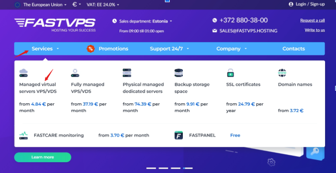Click the 3.70 € price

pos(117,136)
